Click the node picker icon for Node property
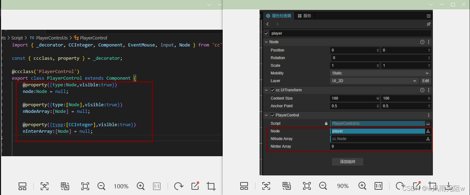 428,131
